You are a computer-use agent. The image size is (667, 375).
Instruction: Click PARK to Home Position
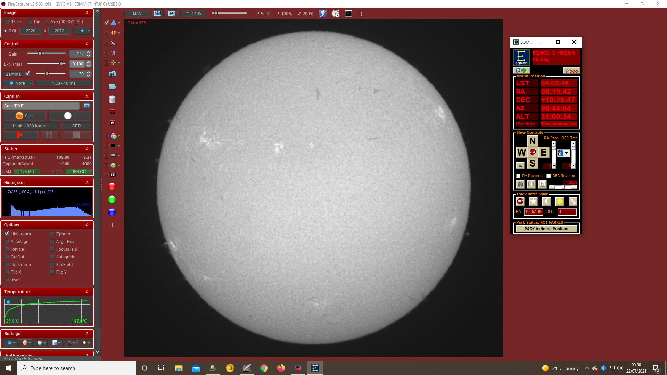[x=546, y=229]
